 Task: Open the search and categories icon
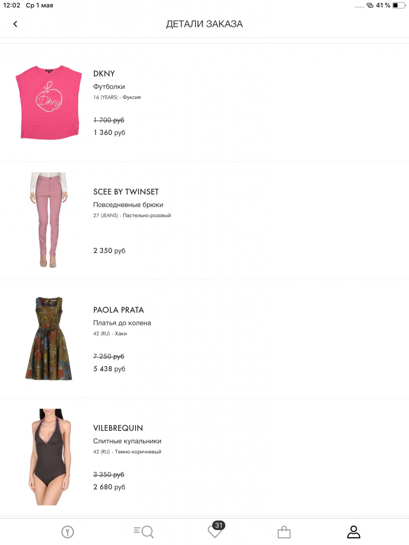144,532
